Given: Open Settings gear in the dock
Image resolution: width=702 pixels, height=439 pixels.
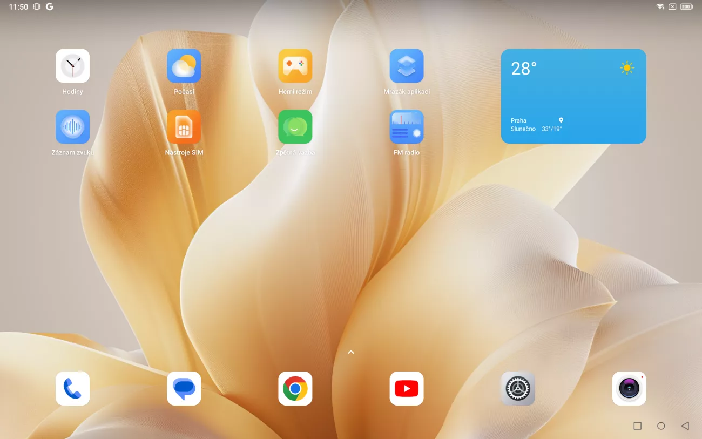Looking at the screenshot, I should tap(517, 388).
